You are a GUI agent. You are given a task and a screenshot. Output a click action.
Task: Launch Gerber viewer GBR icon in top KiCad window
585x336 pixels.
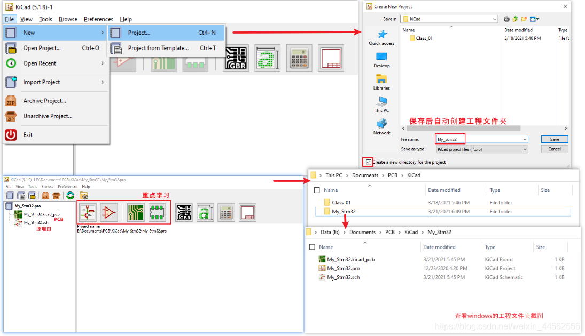236,58
